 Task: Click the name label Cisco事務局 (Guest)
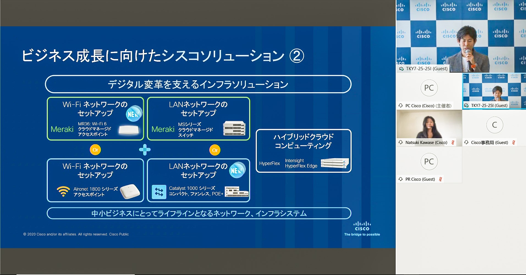489,142
